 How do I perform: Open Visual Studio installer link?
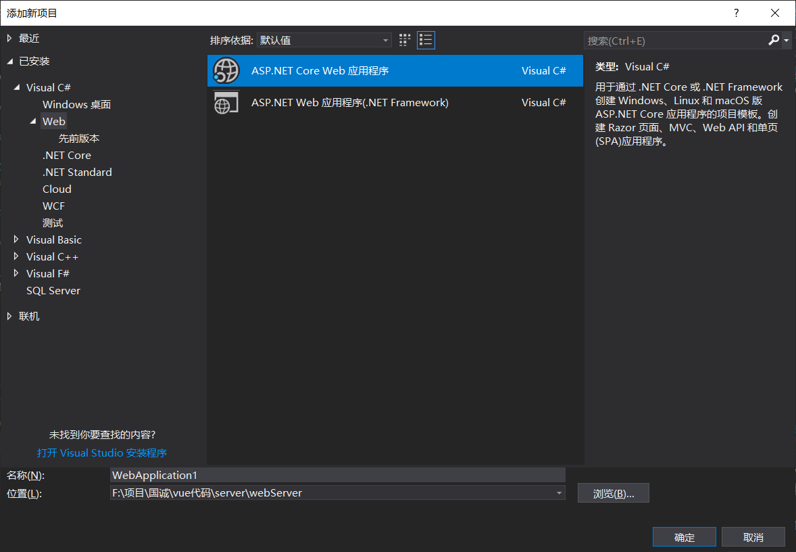tap(102, 453)
